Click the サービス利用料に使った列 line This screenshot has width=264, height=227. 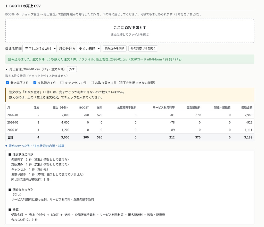click(x=53, y=200)
